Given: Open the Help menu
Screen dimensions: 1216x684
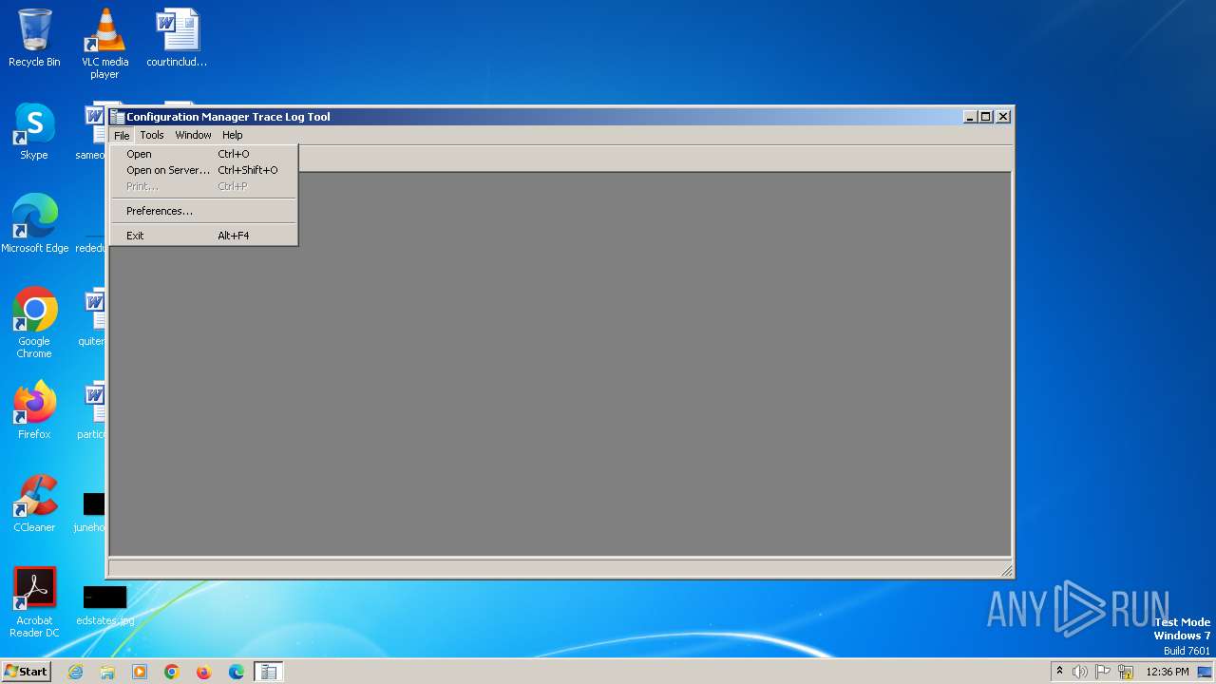Looking at the screenshot, I should tap(233, 135).
